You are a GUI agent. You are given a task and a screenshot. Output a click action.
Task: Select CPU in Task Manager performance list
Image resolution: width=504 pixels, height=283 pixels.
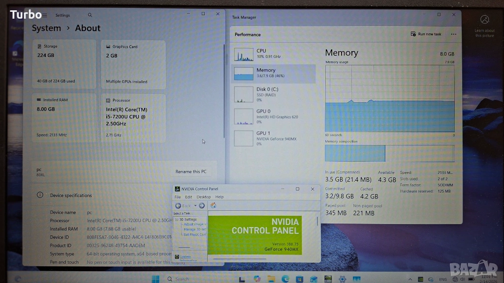click(274, 54)
